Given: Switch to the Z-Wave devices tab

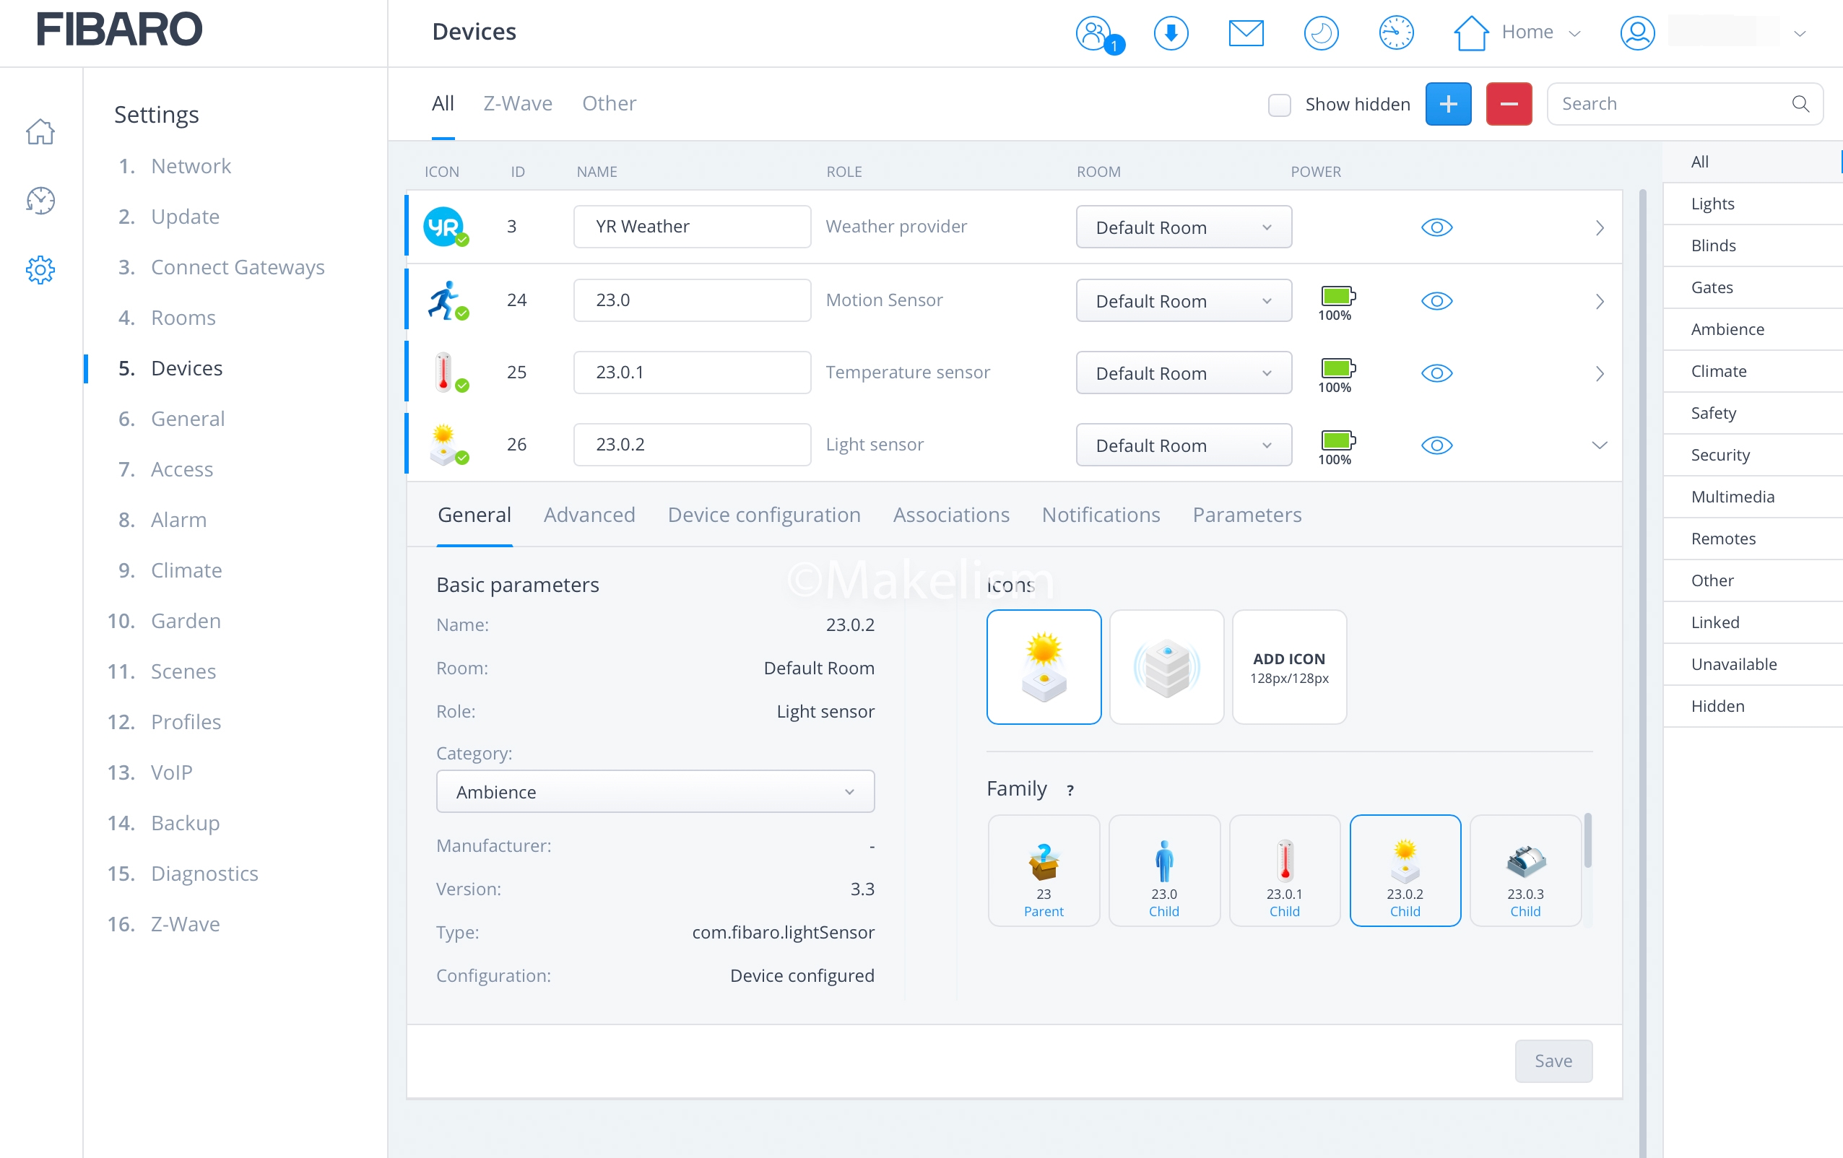Looking at the screenshot, I should [517, 103].
